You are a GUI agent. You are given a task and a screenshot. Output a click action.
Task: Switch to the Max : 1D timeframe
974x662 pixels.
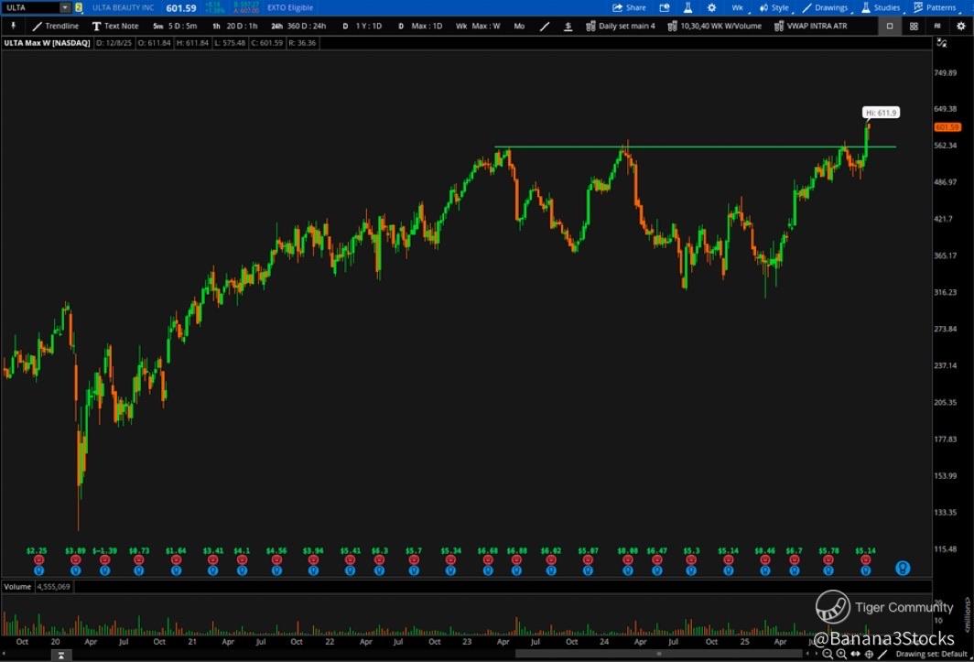coord(420,27)
